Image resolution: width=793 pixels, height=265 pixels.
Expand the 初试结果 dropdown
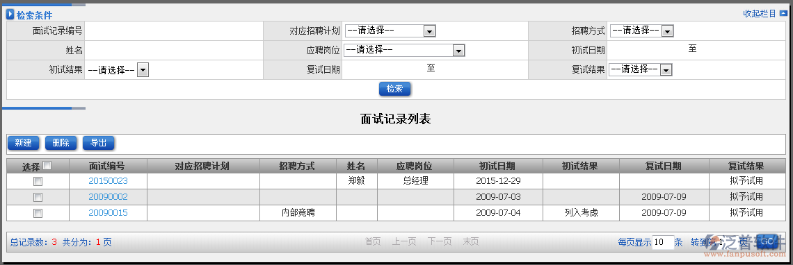point(118,70)
